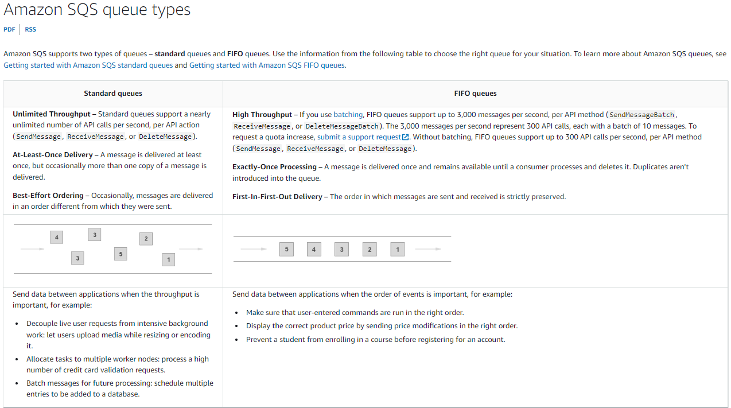This screenshot has width=731, height=408.
Task: Click the Amazon SQS queue types heading
Action: tap(97, 10)
